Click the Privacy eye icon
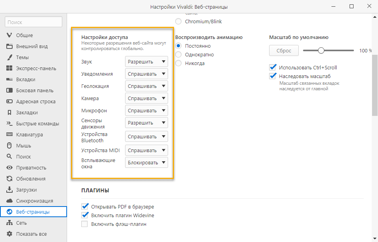This screenshot has height=242, width=378. pyautogui.click(x=9, y=168)
